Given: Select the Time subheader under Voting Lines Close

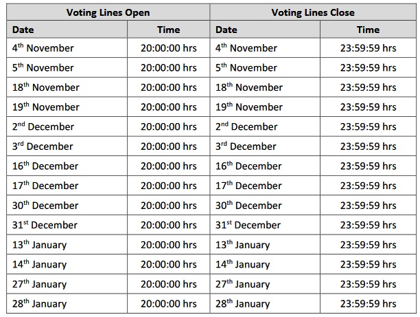Looking at the screenshot, I should click(x=368, y=30).
